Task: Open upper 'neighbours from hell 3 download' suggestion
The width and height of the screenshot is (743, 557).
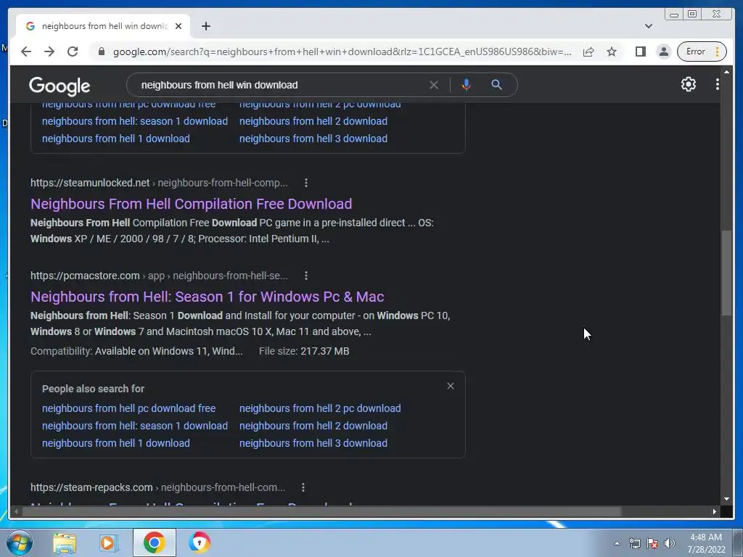Action: point(313,139)
